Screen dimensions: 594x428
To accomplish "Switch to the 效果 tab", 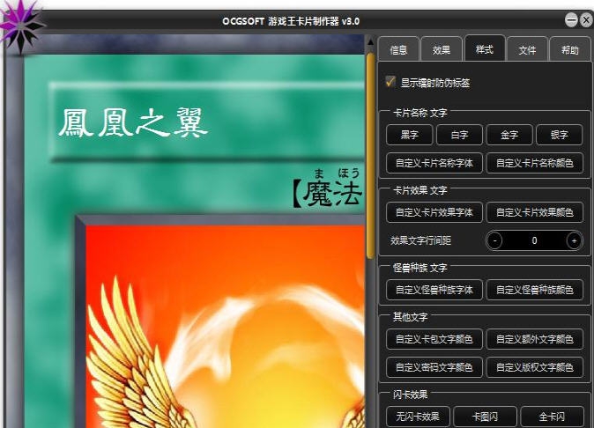I will point(442,49).
